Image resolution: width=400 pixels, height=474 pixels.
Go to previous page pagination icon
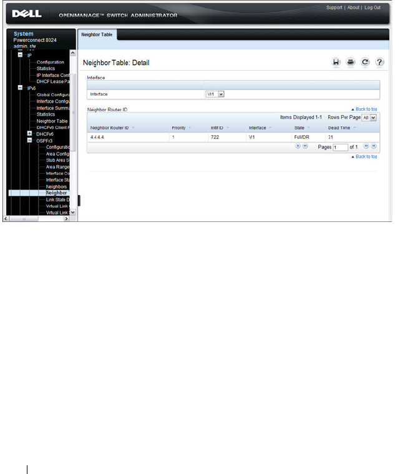point(305,146)
